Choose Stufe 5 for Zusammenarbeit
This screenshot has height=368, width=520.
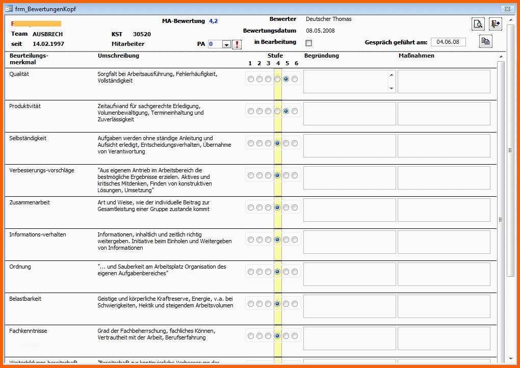(x=286, y=207)
